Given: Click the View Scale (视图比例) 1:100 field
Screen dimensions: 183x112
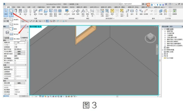Looking at the screenshot, I should coord(20,43).
